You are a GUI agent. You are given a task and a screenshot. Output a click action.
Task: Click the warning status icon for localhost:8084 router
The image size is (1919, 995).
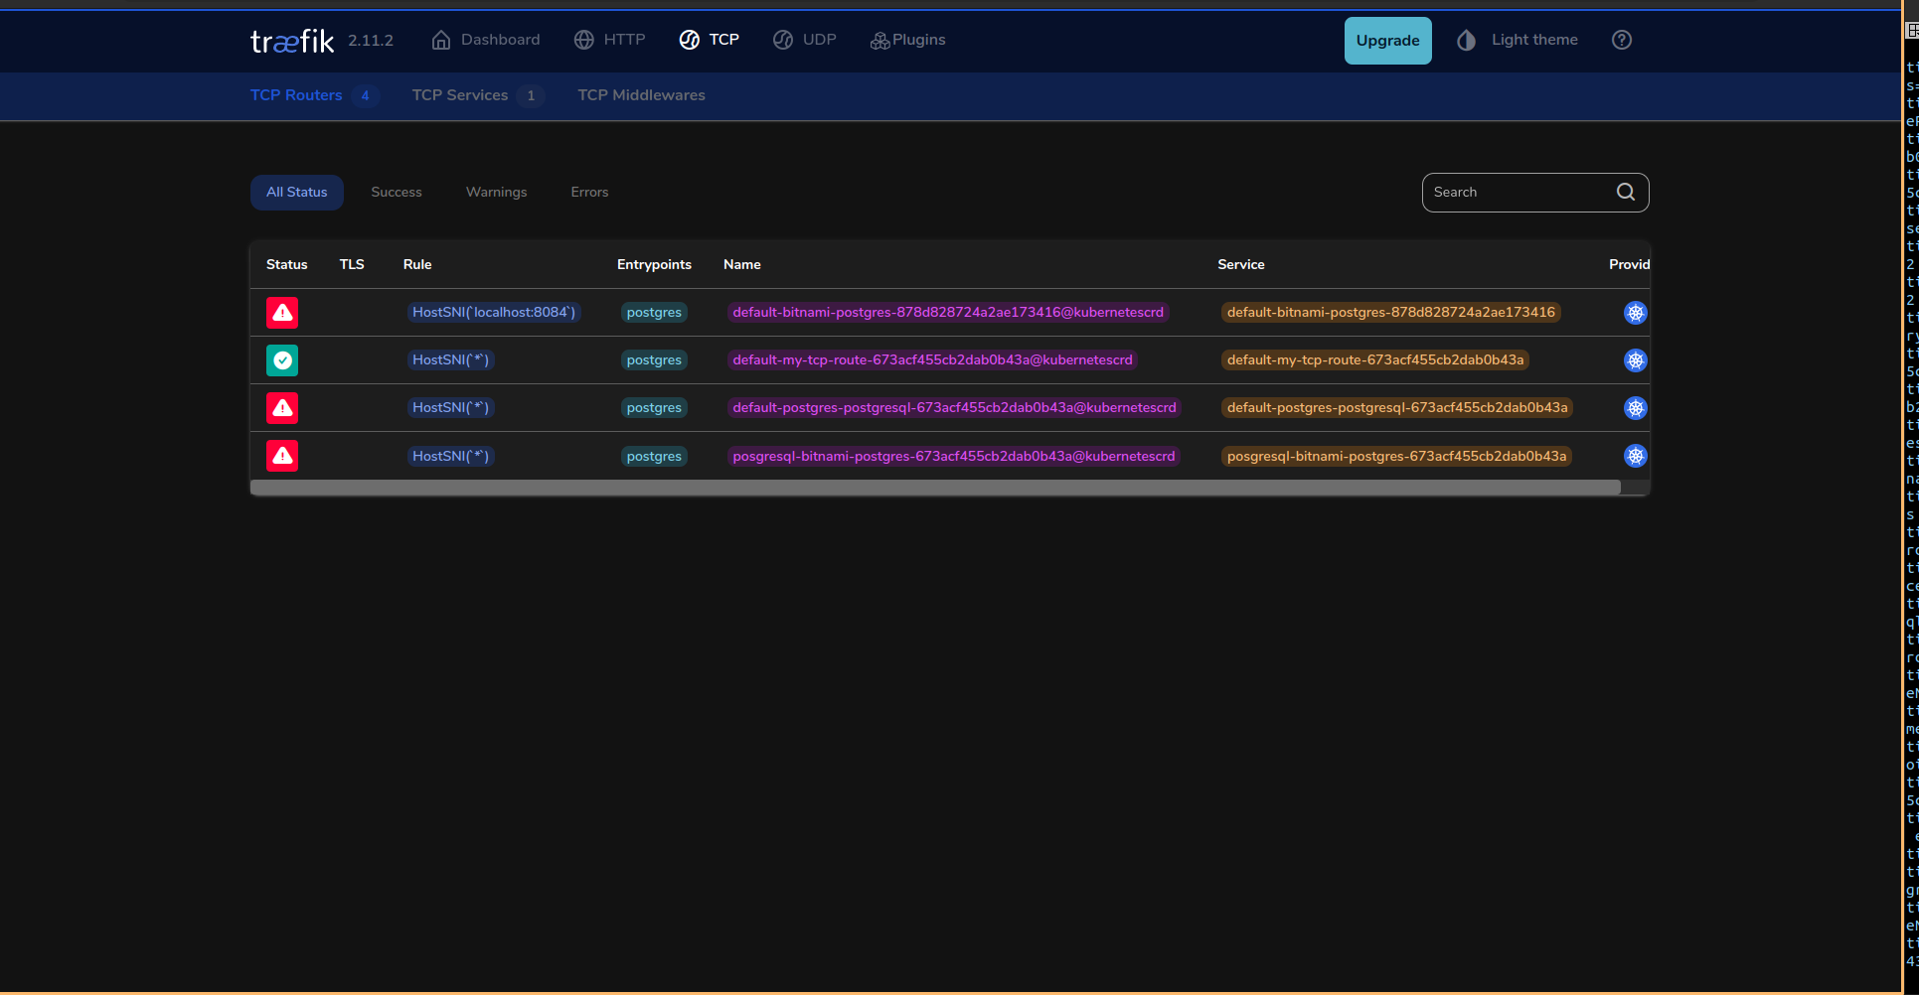click(282, 313)
